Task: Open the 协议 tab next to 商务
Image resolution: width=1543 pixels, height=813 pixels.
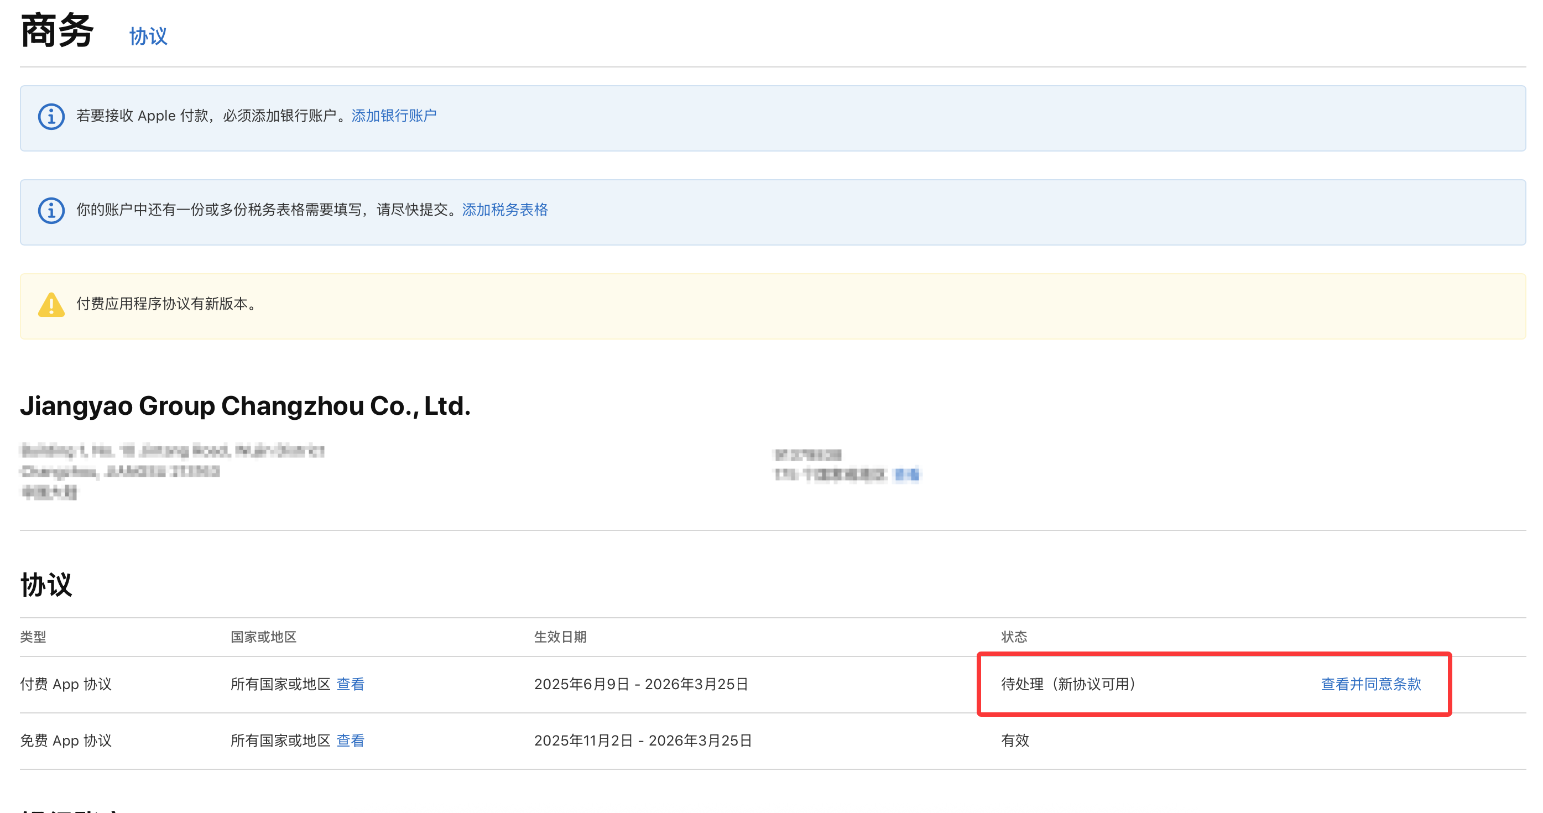Action: point(148,36)
